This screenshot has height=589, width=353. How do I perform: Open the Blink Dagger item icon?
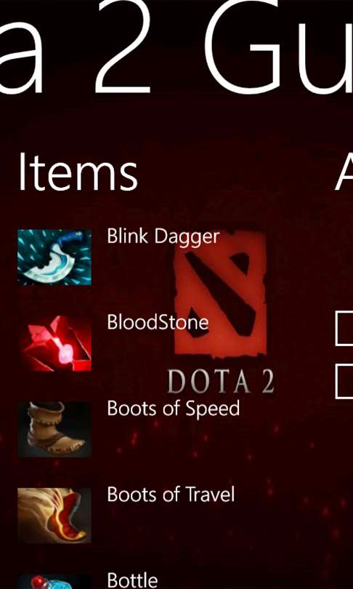point(54,257)
